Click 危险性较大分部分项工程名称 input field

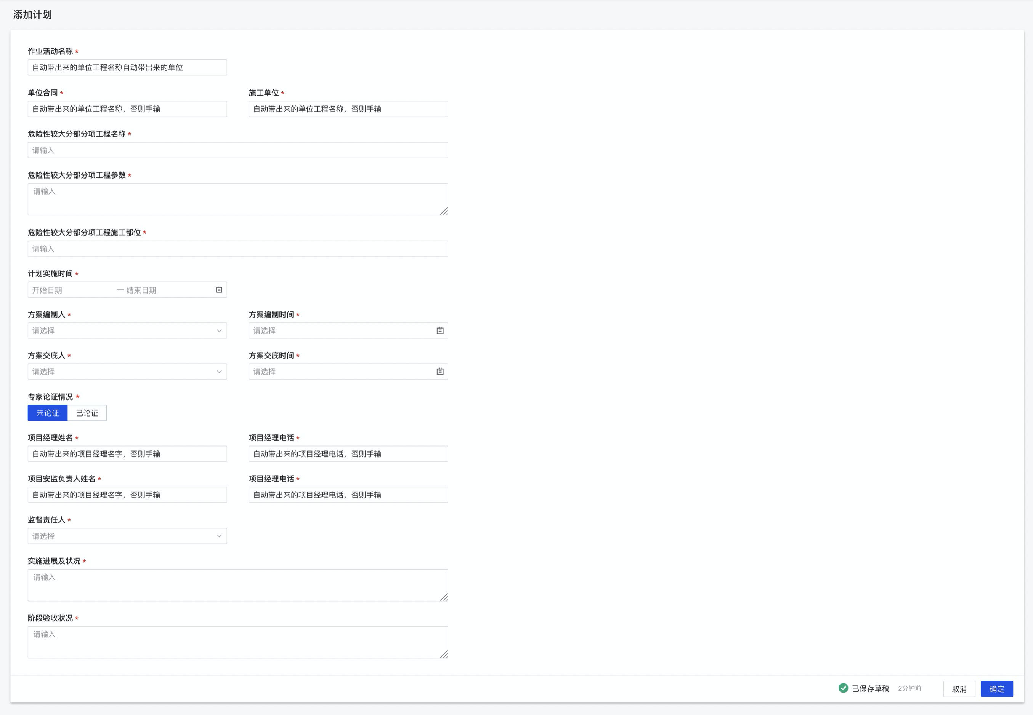point(238,150)
